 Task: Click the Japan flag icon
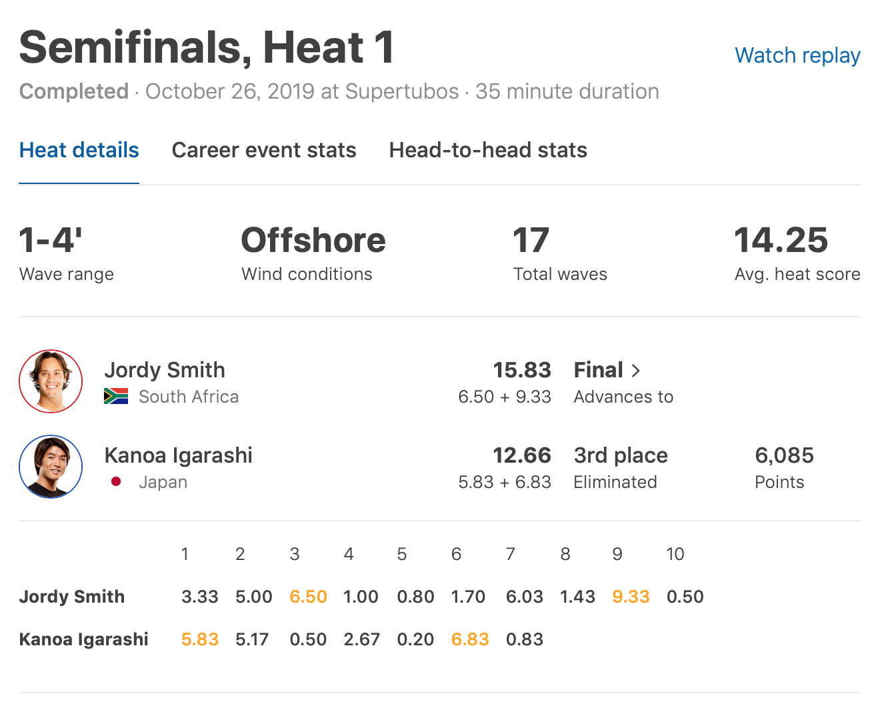pos(116,482)
